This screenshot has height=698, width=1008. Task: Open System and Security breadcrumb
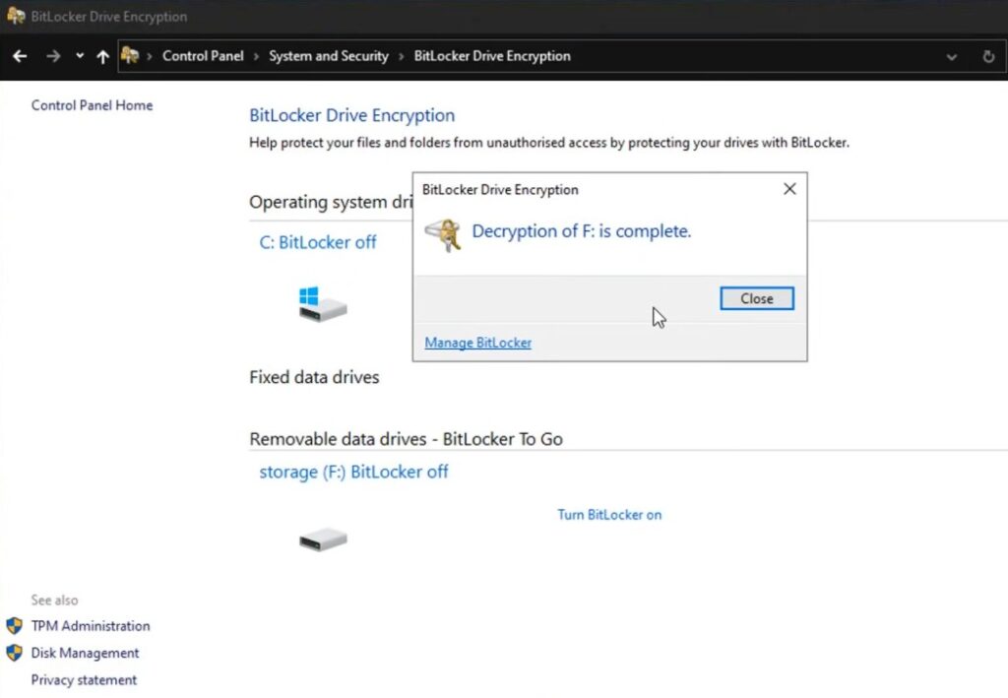click(x=329, y=56)
